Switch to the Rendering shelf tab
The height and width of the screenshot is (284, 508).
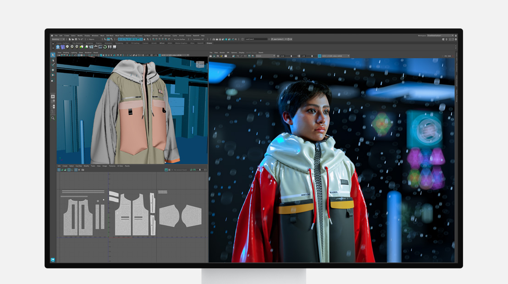click(x=119, y=43)
